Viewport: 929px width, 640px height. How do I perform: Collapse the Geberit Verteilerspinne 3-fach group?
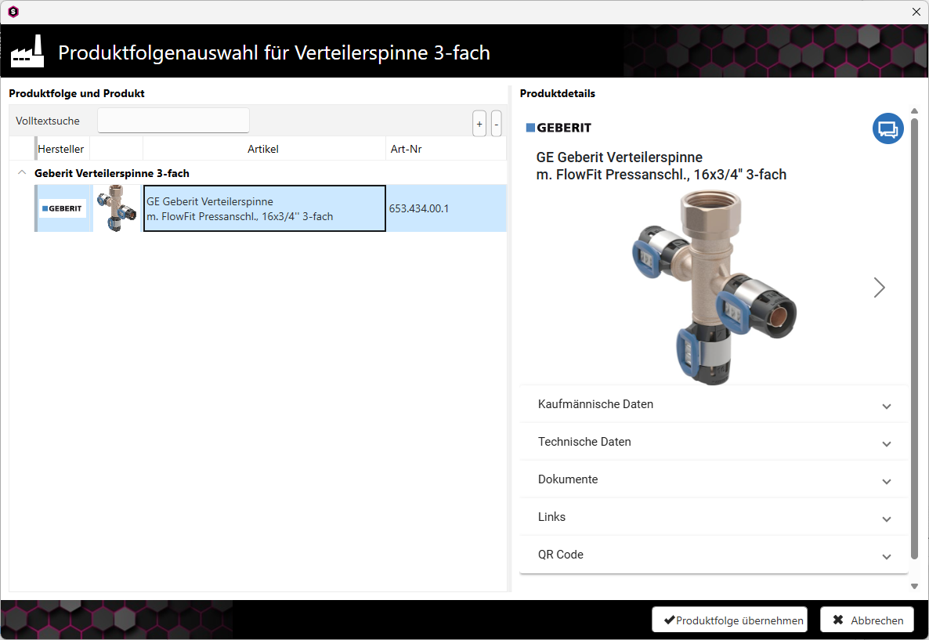[x=22, y=172]
